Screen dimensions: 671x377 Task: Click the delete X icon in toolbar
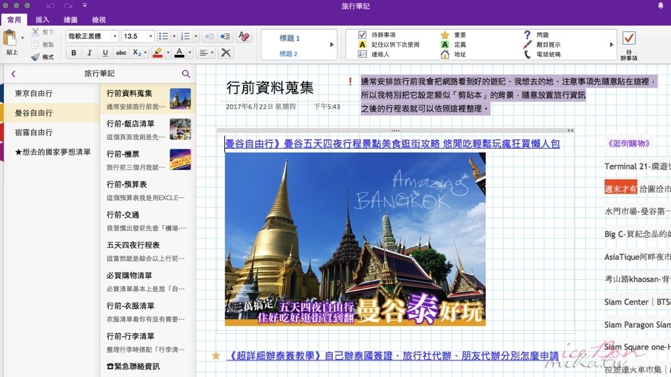(226, 52)
